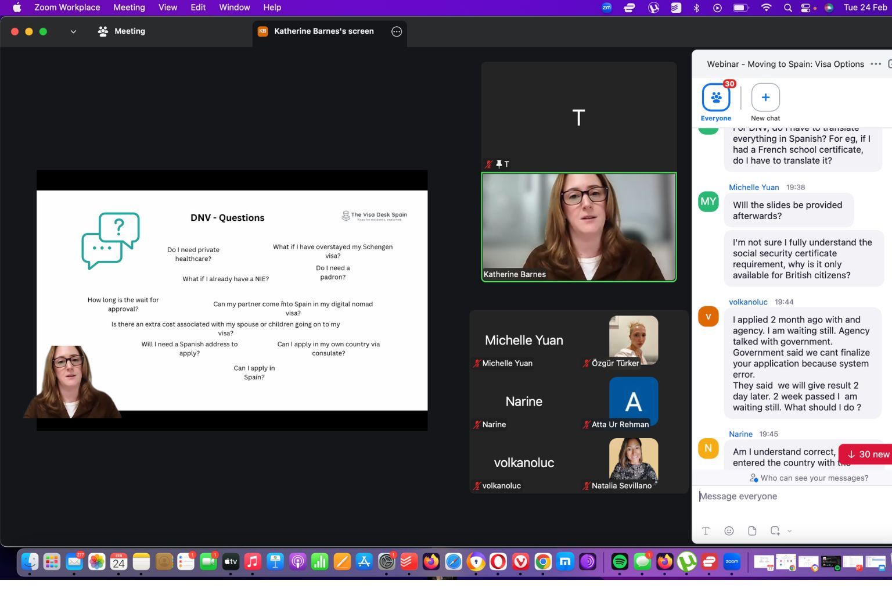Open more options for Katherine Barnes's screen
The width and height of the screenshot is (892, 595).
(x=397, y=31)
